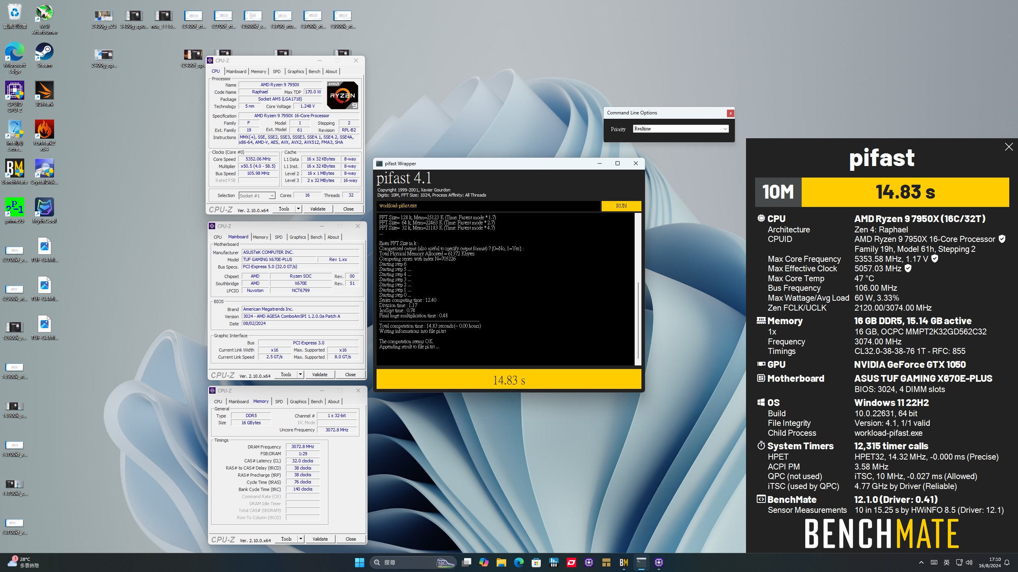The height and width of the screenshot is (572, 1018).
Task: Open the CPUID CPU-Z desktop shortcut
Action: pos(15,97)
